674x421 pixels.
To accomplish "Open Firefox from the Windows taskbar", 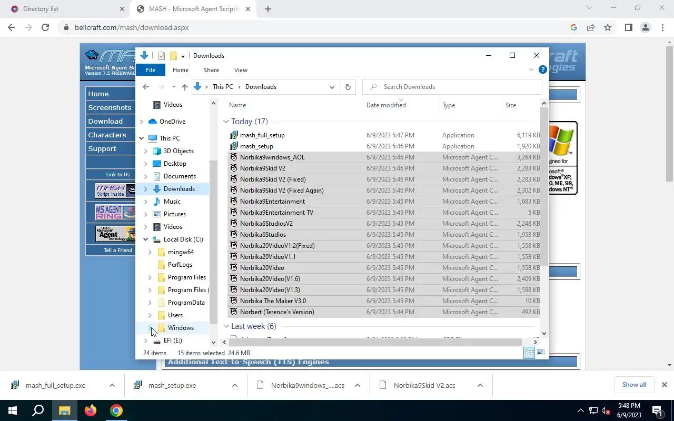I will 91,410.
